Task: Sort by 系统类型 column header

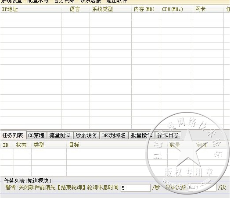Action: [x=111, y=9]
